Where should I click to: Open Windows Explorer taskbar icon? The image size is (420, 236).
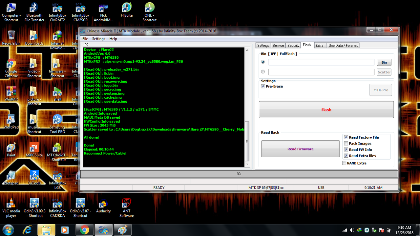(x=46, y=230)
